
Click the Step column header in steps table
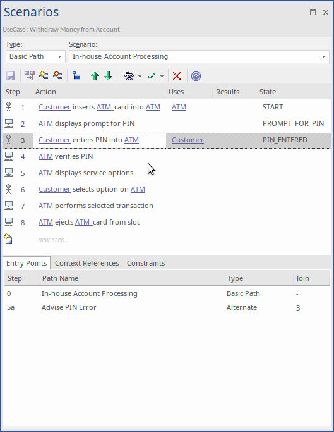[x=17, y=92]
